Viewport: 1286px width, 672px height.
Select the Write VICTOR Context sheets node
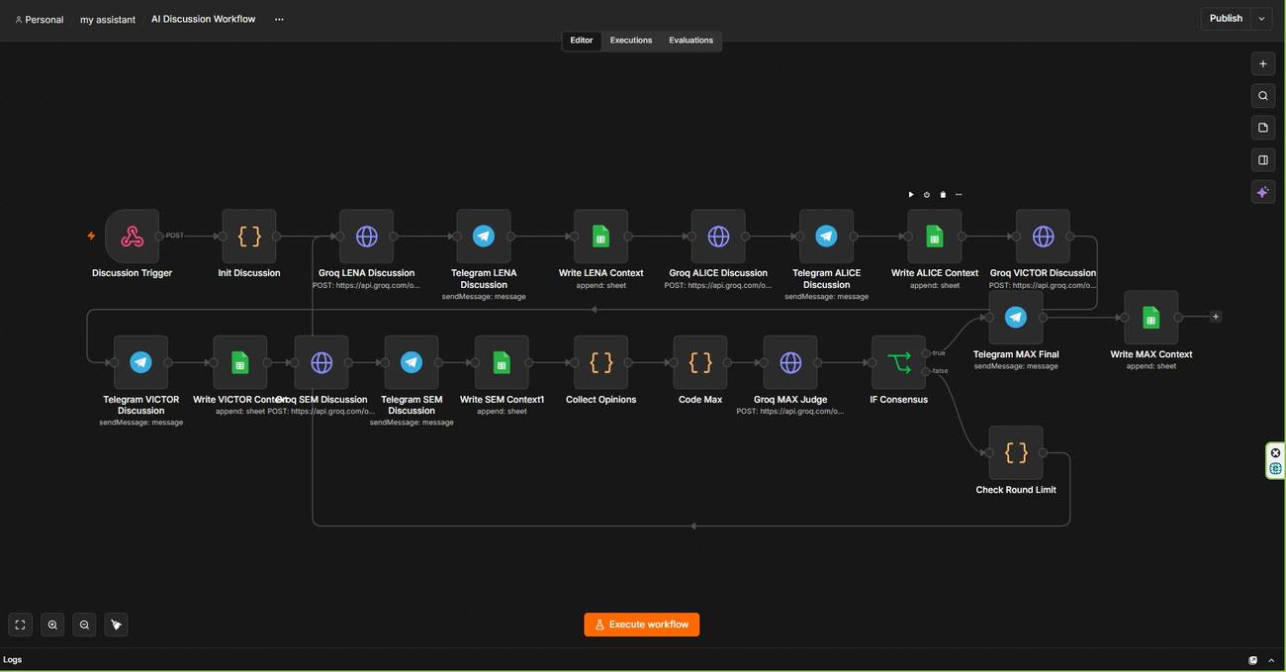[239, 362]
